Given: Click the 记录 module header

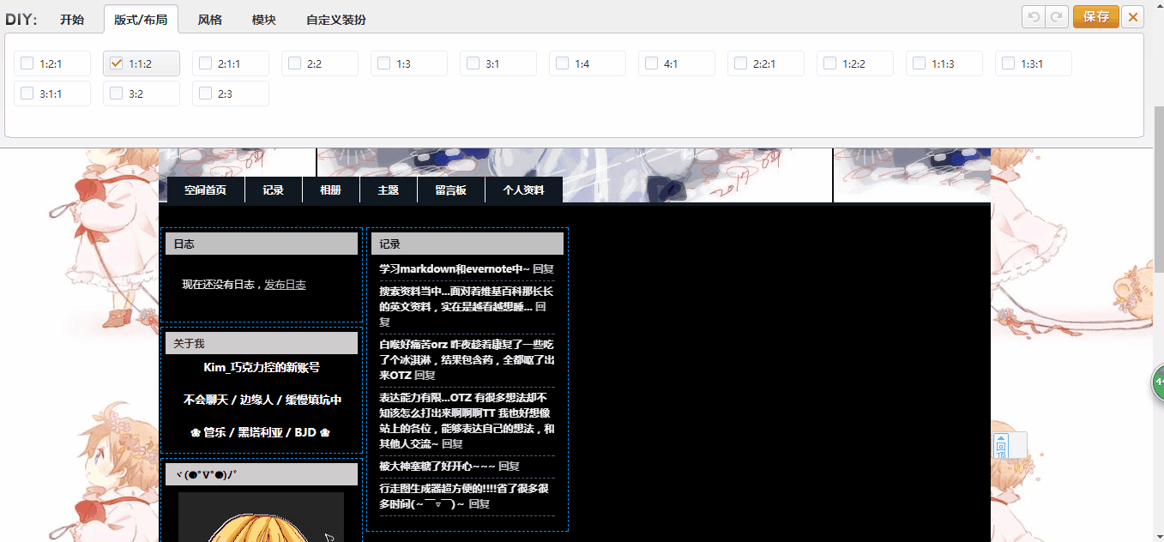Looking at the screenshot, I should pos(467,244).
